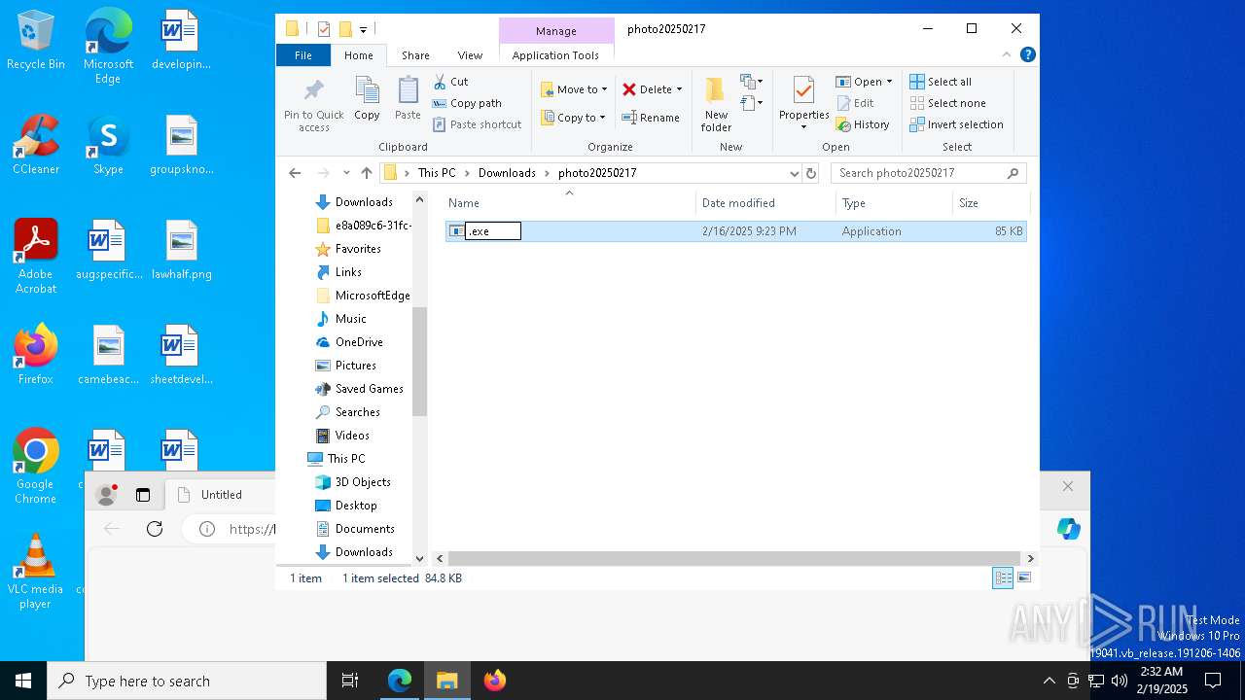Click the CCleaner desktop icon
The width and height of the screenshot is (1245, 700).
[36, 145]
